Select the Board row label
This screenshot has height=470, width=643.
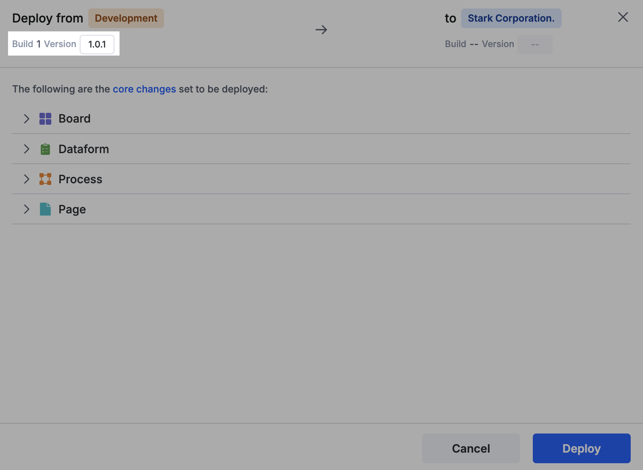(75, 119)
